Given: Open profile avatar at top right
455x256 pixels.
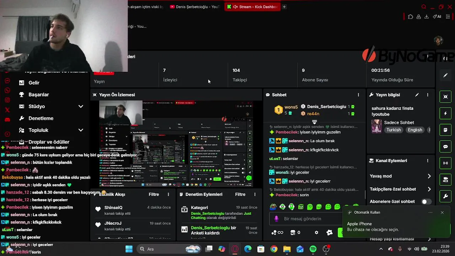Looking at the screenshot, I should click(438, 41).
